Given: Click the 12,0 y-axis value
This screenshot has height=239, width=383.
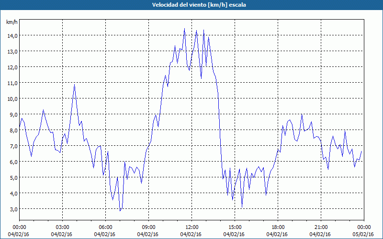Looking at the screenshot, I should coord(12,67).
